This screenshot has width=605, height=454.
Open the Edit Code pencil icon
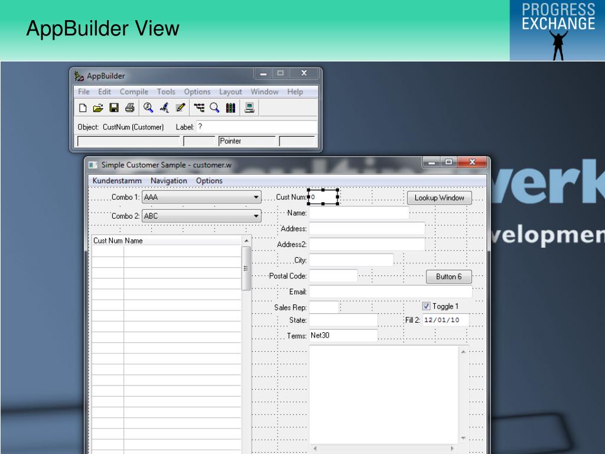tap(180, 108)
